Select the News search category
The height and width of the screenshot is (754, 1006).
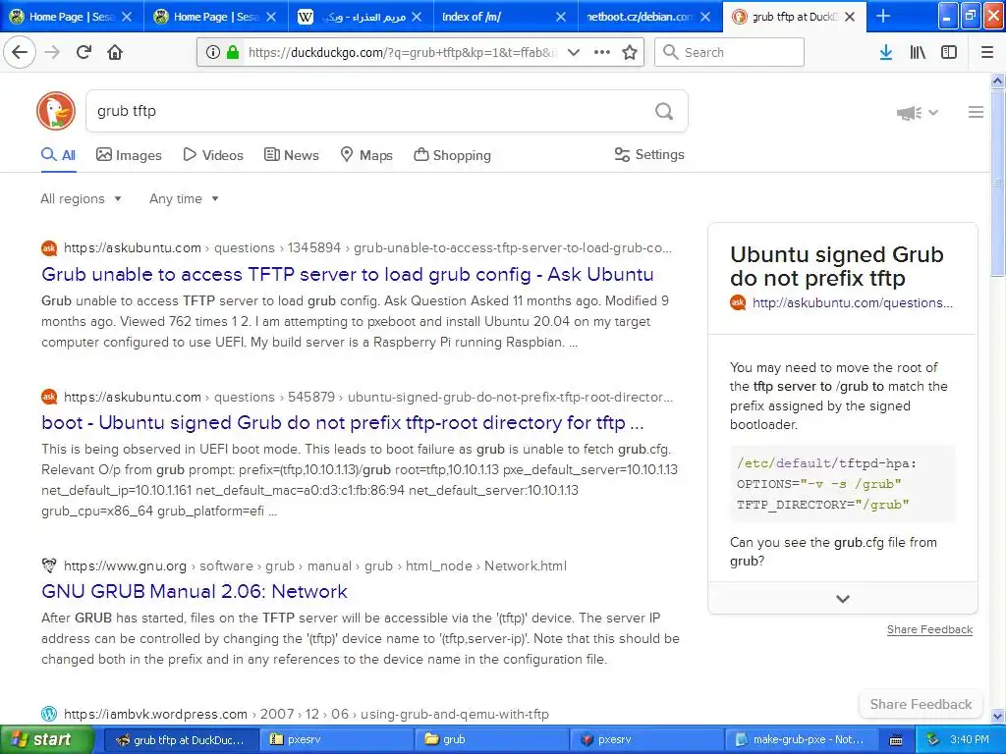click(x=291, y=155)
